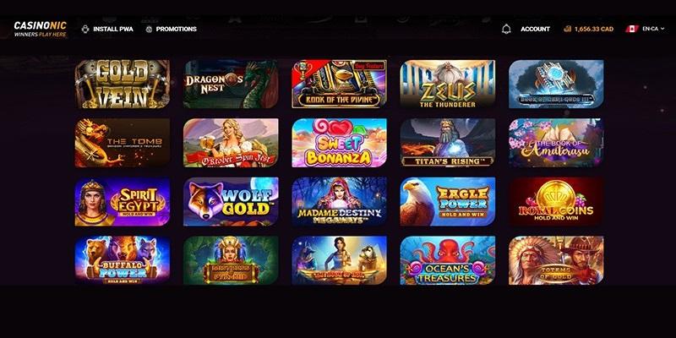Launch the Gold Vein game

[x=123, y=84]
